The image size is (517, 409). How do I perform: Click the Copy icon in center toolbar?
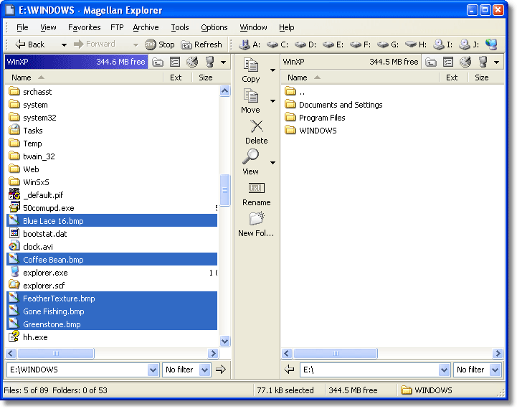(x=251, y=66)
